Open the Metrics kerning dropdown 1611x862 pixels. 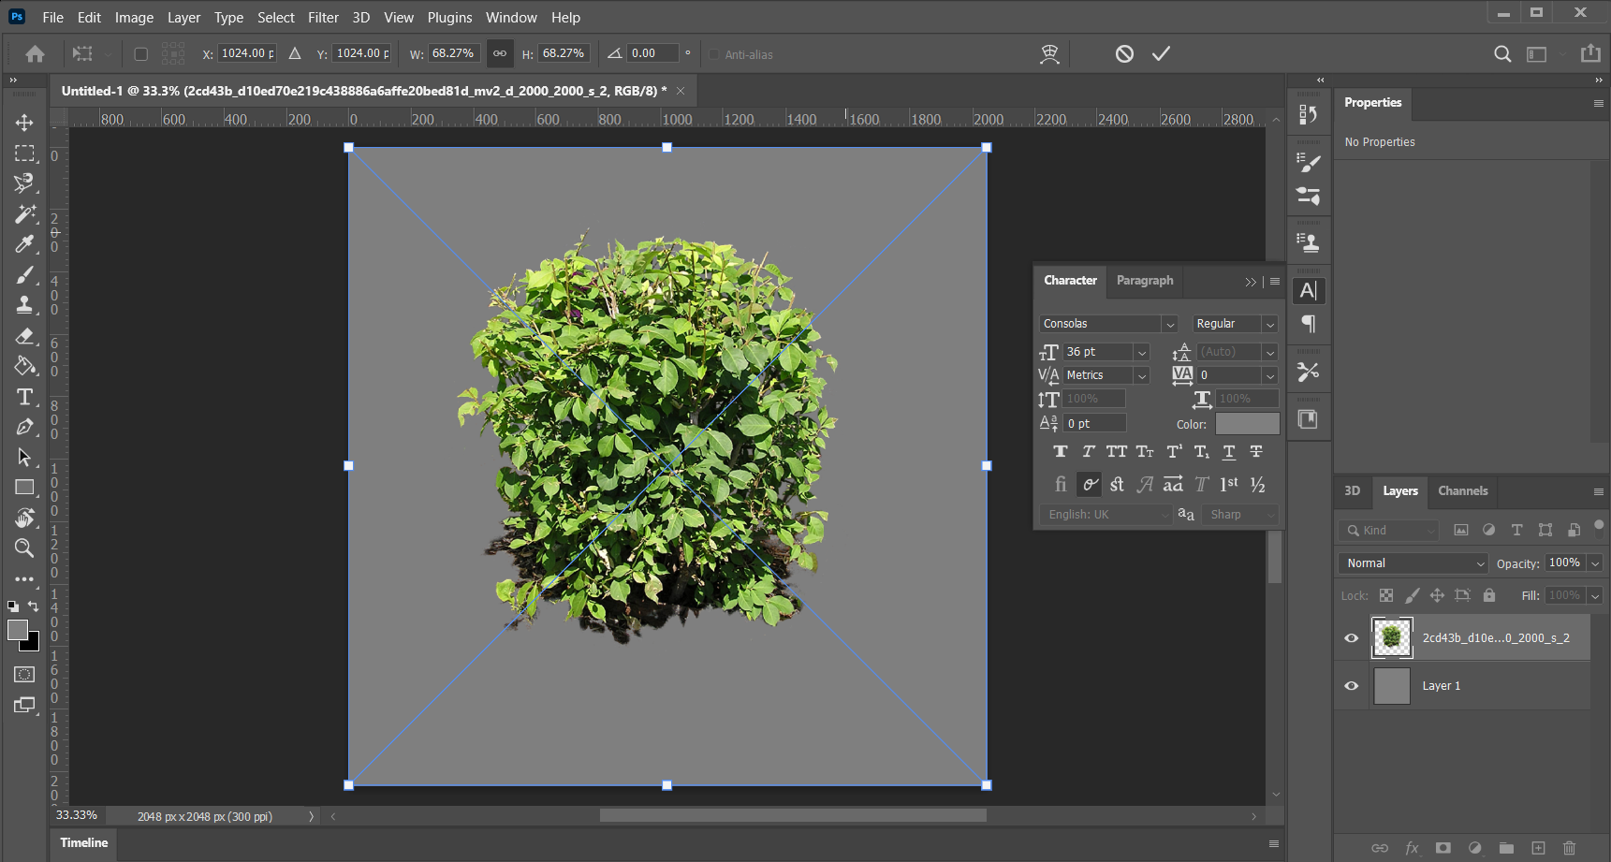tap(1142, 375)
